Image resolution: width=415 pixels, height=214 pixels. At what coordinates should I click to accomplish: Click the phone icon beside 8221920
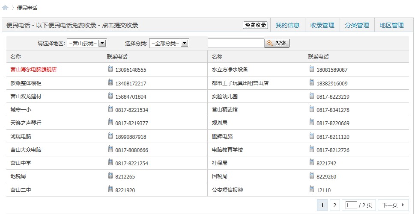pos(110,189)
